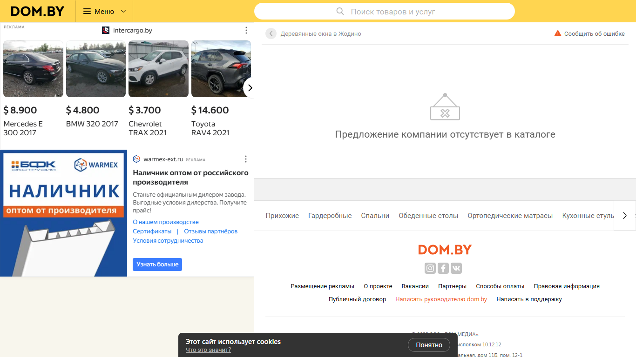Open the Instagram social icon

pos(430,268)
